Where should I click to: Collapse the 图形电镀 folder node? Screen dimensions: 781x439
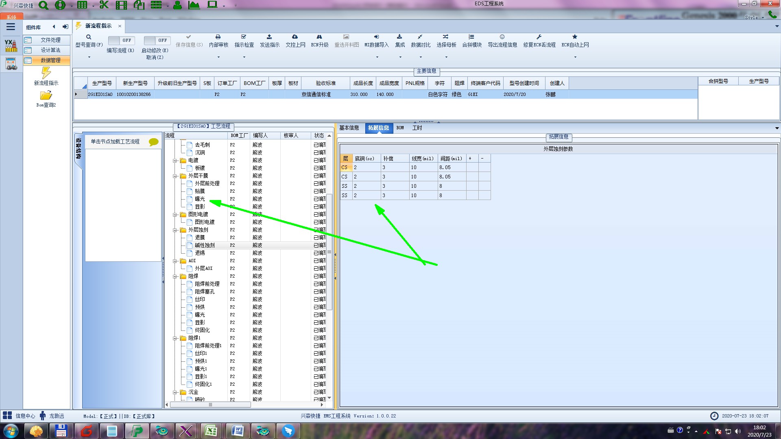click(175, 215)
